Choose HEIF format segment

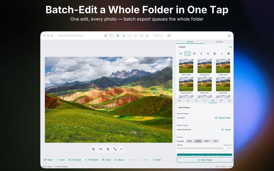207,141
